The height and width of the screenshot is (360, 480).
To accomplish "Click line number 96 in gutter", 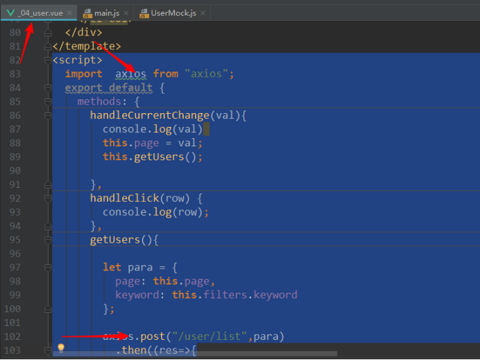I will (x=15, y=254).
